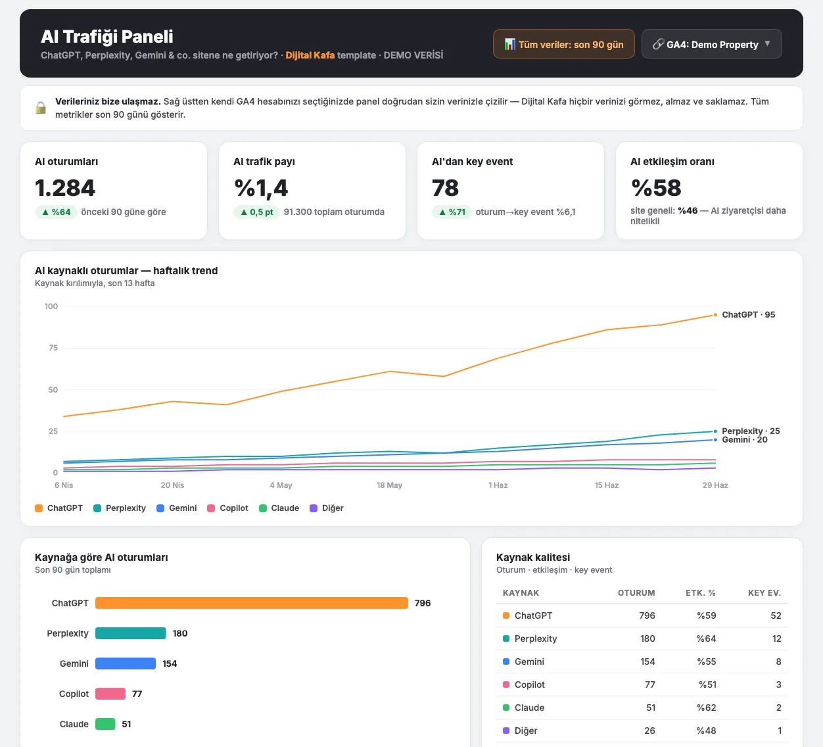Click the %64 engagement cell for Perplexity
This screenshot has height=747, width=823.
tap(707, 639)
